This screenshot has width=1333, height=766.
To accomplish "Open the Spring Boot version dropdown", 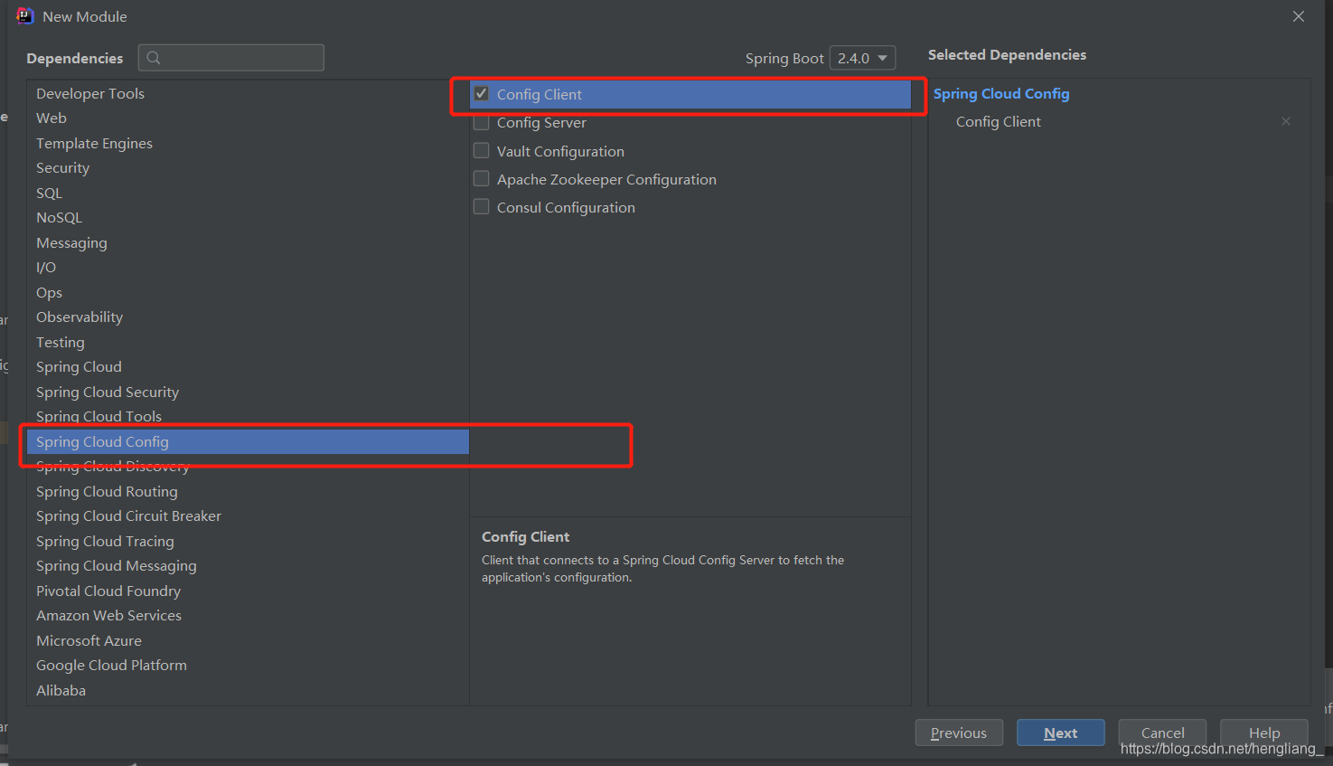I will pos(862,58).
